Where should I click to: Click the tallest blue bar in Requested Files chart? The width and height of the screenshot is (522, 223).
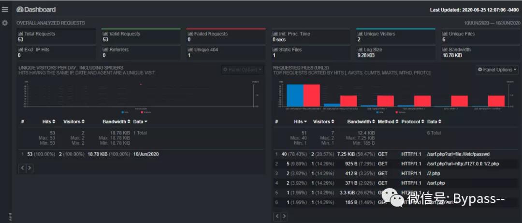(x=294, y=95)
